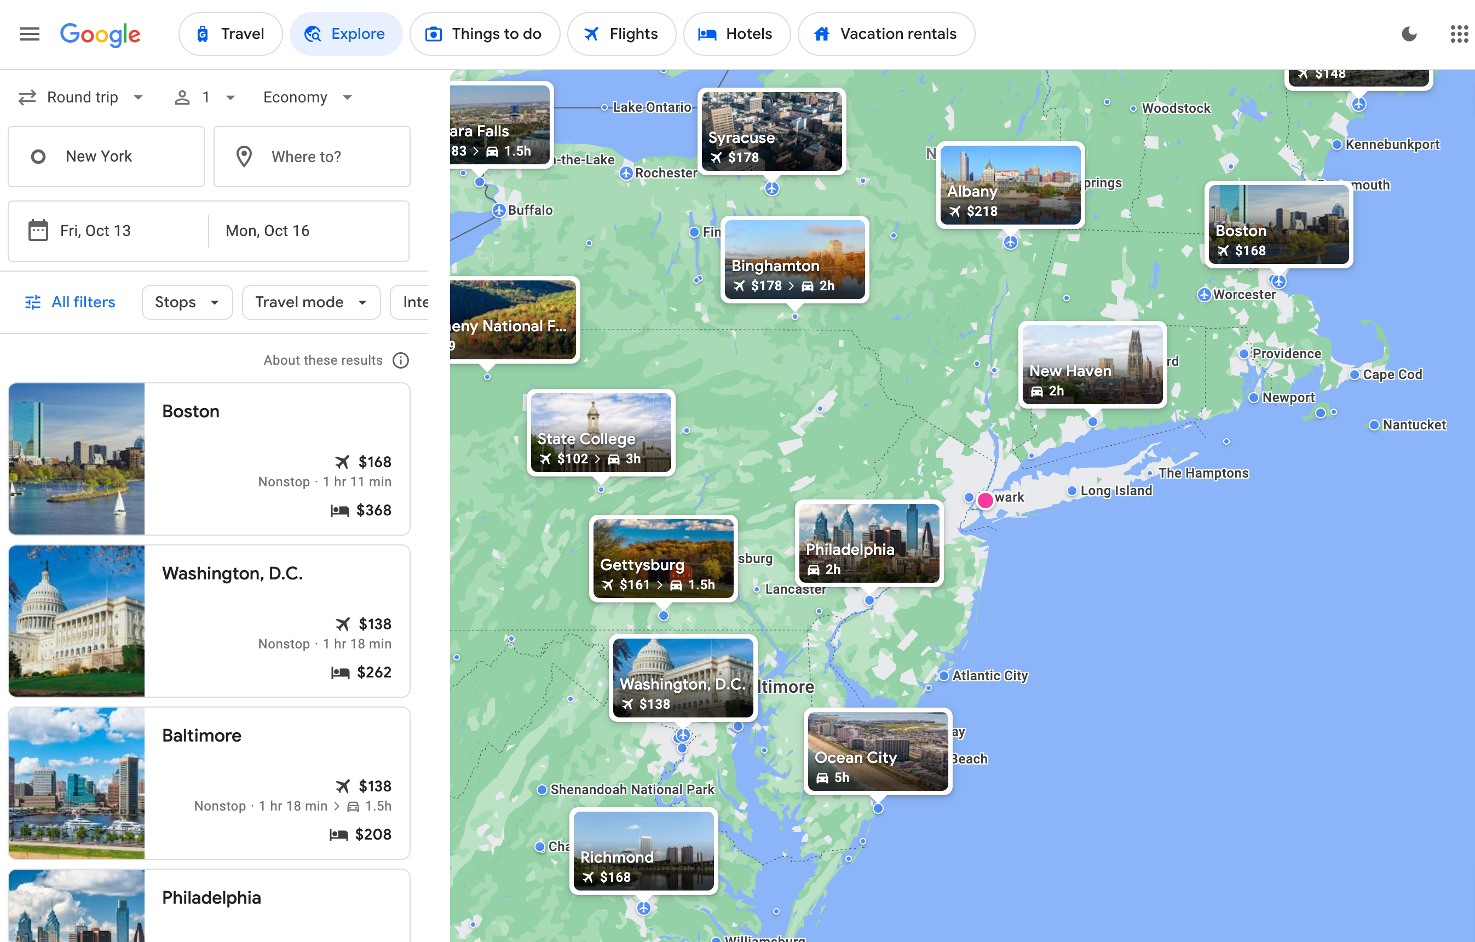Click the Nantucket map marker

[1374, 425]
